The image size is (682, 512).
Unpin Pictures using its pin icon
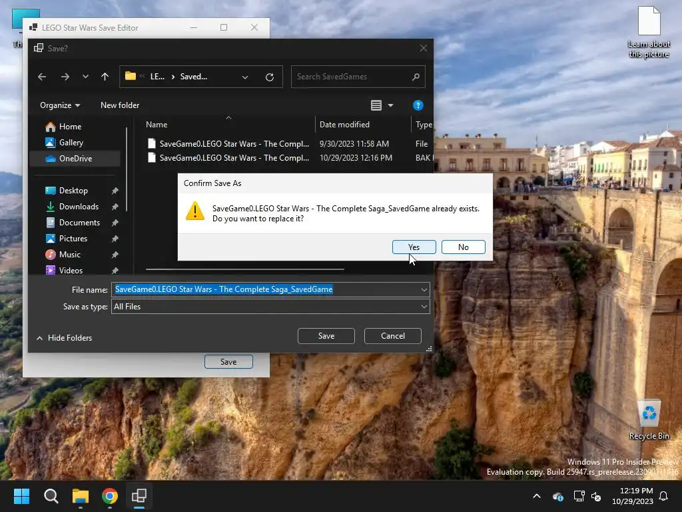click(115, 239)
